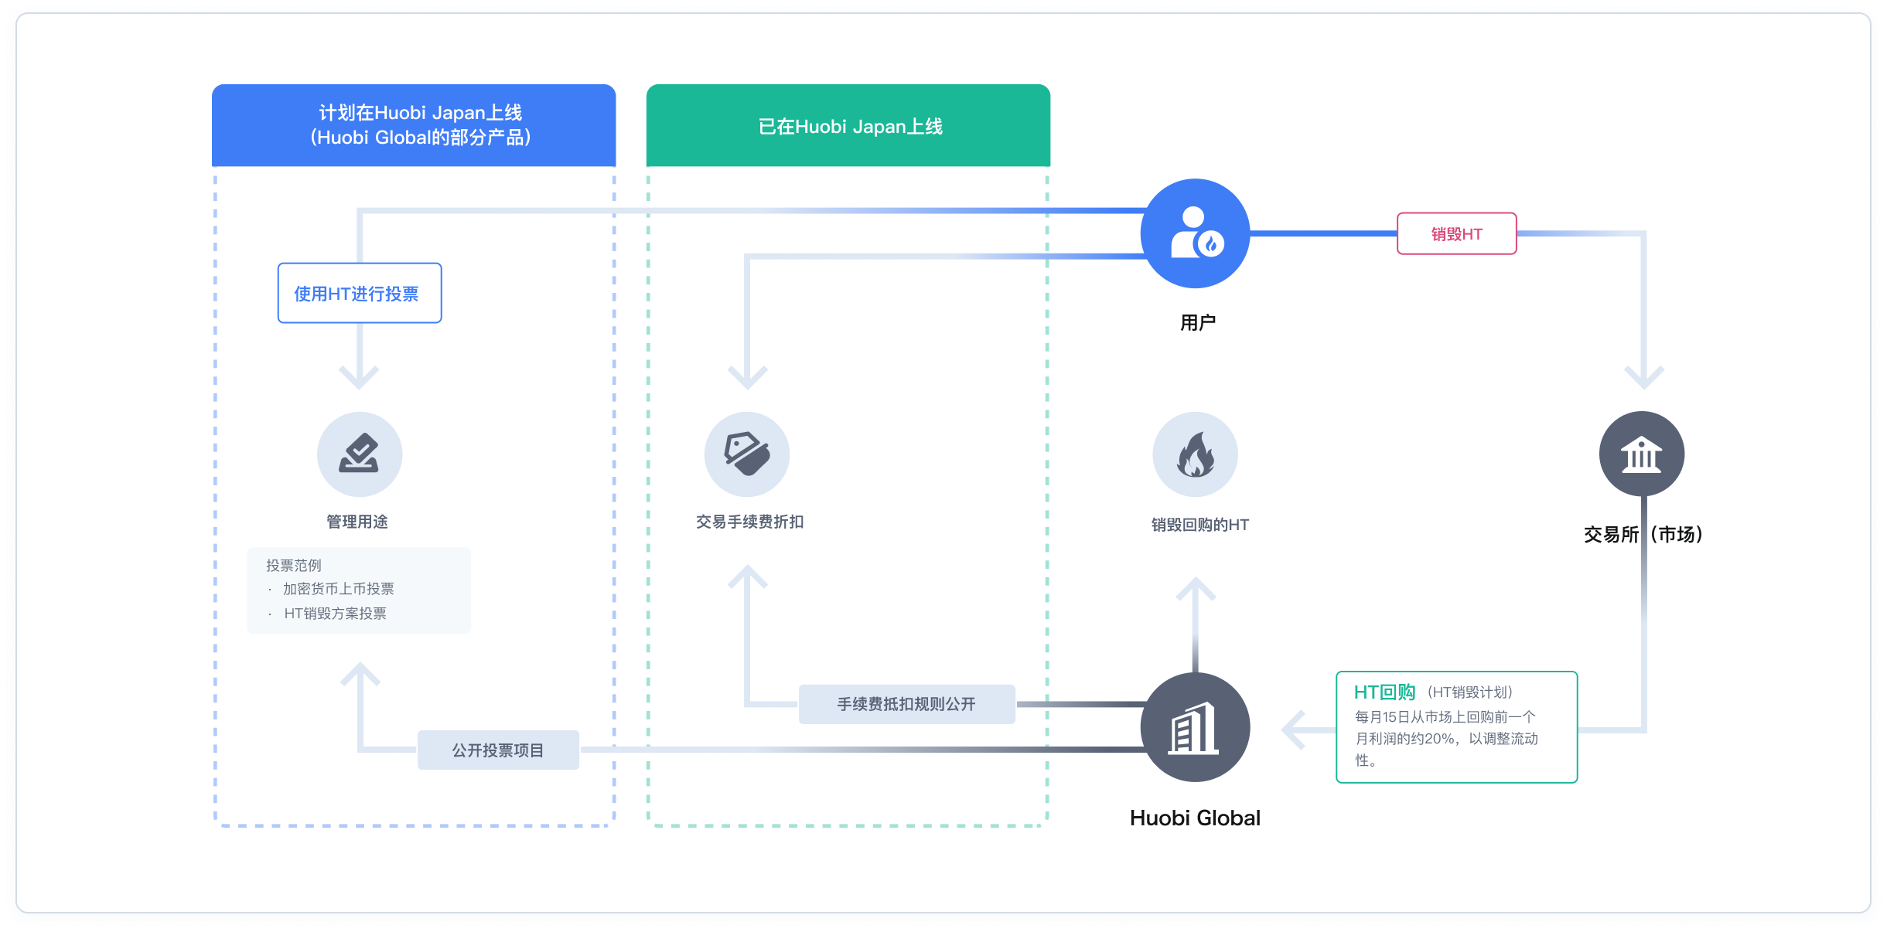Select the price tag discount icon

click(x=747, y=454)
